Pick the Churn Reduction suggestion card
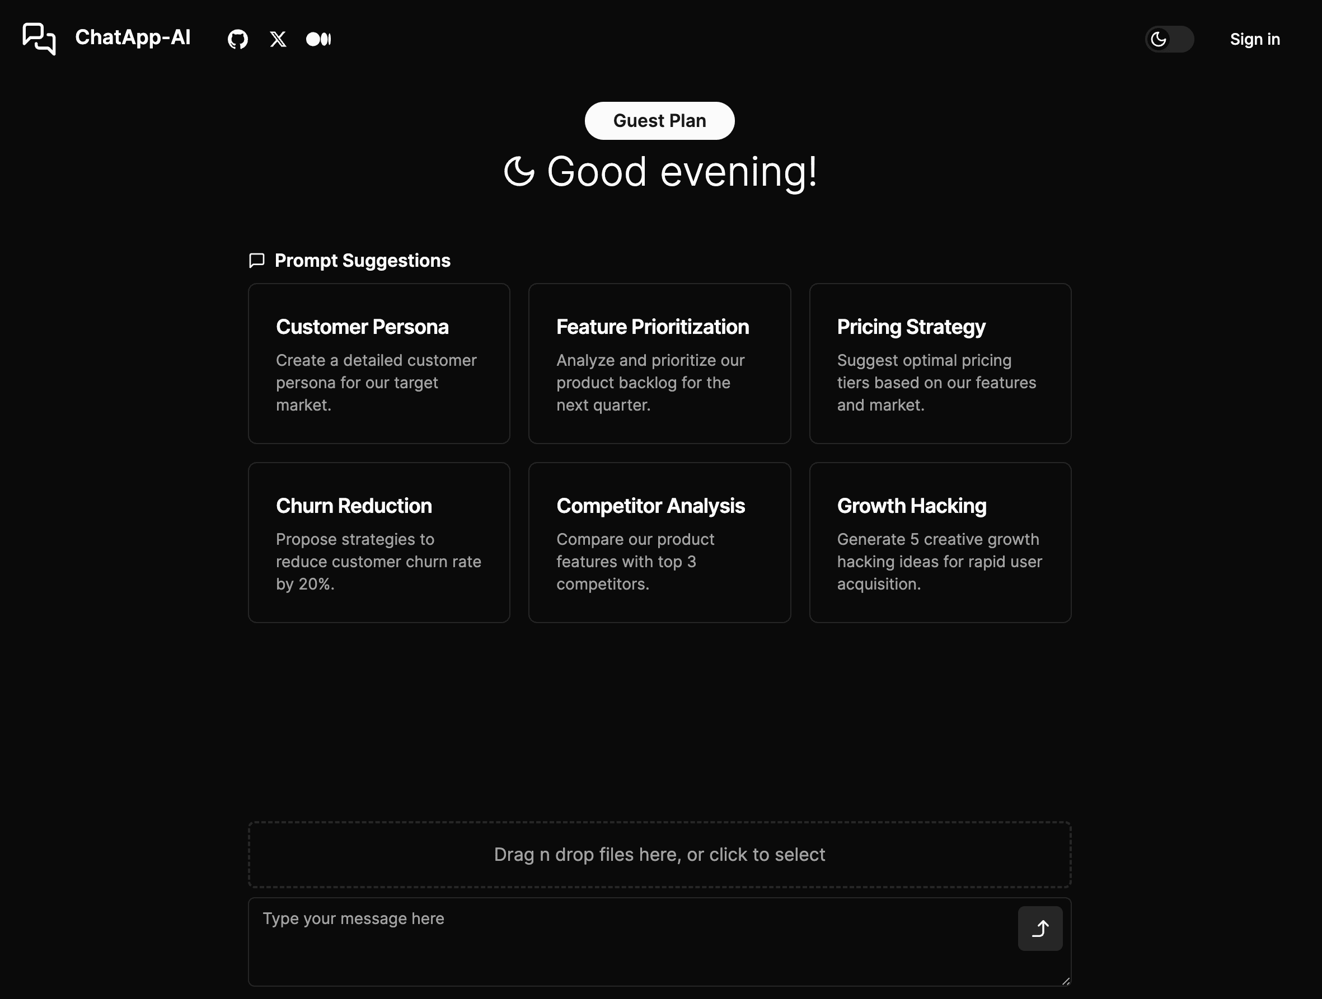 [x=379, y=543]
